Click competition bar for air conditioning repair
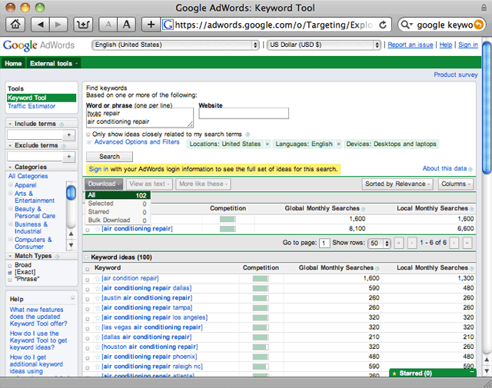 228,229
